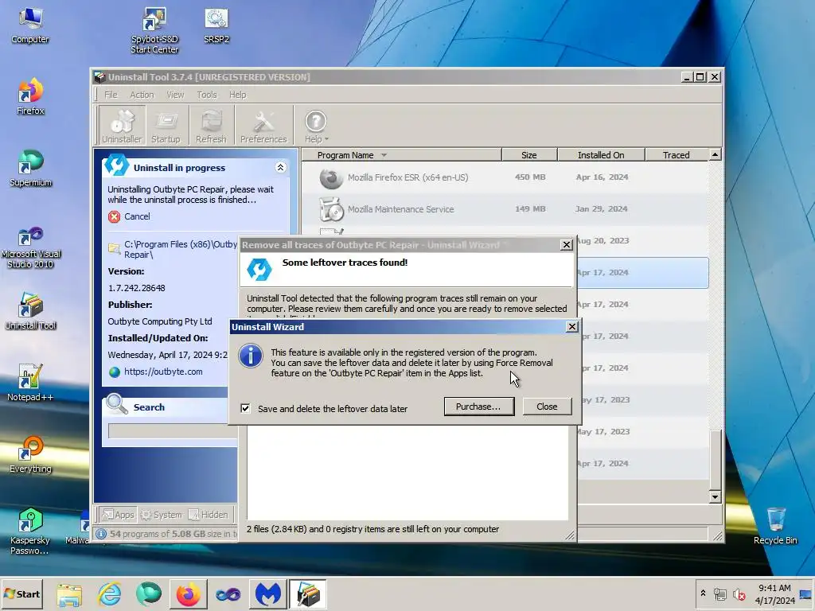Viewport: 815px width, 611px height.
Task: Collapse the Uninstall in progress panel
Action: pyautogui.click(x=280, y=167)
